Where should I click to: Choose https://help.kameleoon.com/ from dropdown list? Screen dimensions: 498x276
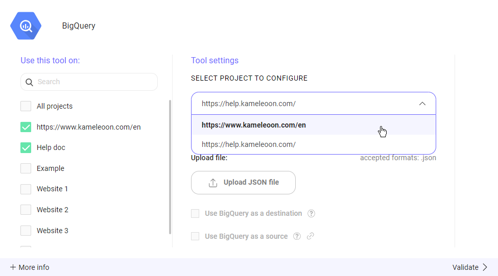(x=249, y=144)
